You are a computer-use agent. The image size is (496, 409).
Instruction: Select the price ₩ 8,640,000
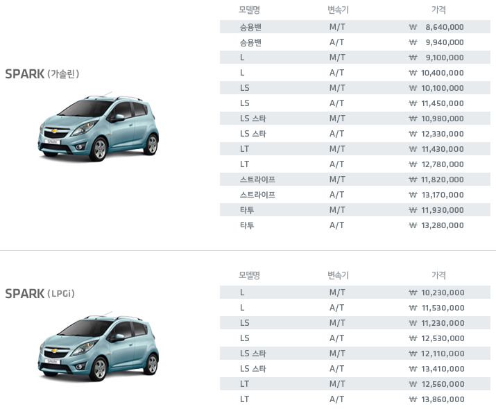436,27
